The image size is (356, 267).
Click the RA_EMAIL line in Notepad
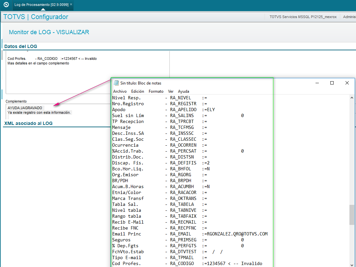(190, 234)
